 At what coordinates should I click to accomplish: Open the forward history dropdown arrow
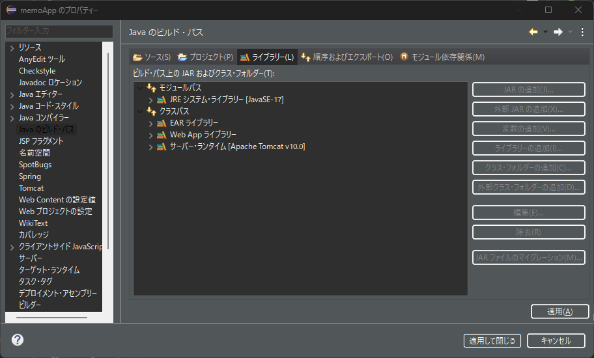coord(570,32)
